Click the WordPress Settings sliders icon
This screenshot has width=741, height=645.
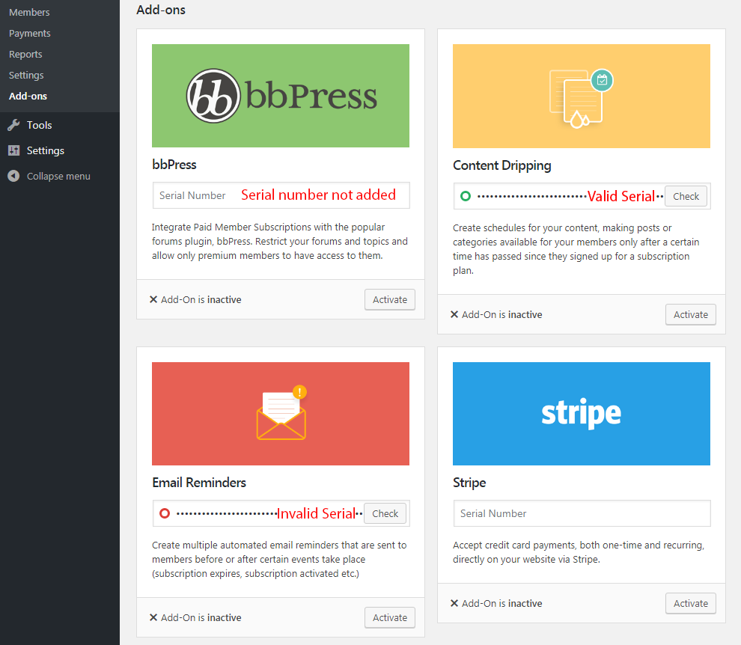[x=13, y=150]
